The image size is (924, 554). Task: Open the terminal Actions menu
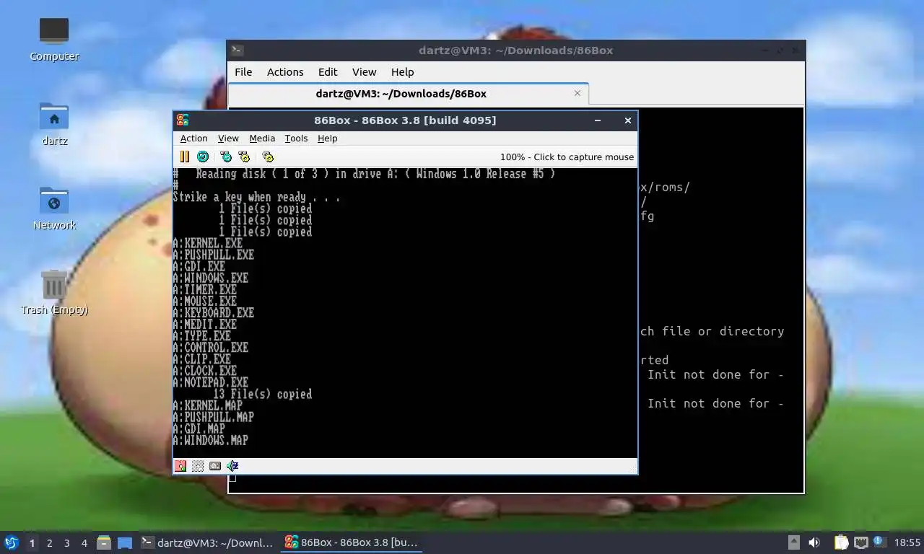click(x=285, y=72)
